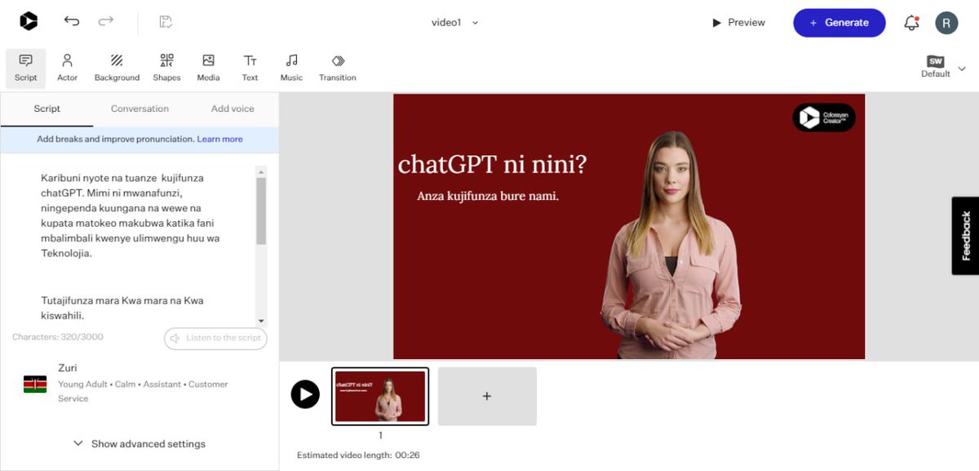This screenshot has height=471, width=979.
Task: Click script scrollbar up arrow
Action: (x=261, y=172)
